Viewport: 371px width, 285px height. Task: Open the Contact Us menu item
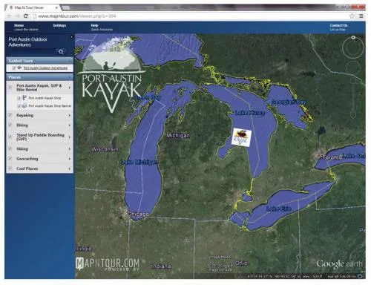(338, 27)
